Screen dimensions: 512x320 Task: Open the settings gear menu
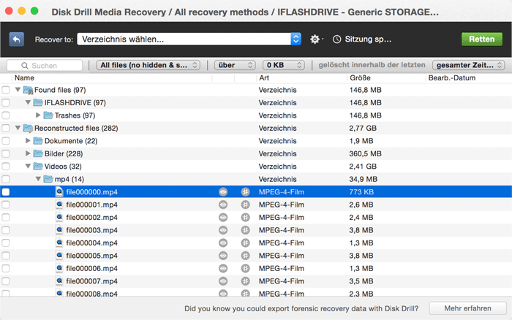tap(315, 39)
